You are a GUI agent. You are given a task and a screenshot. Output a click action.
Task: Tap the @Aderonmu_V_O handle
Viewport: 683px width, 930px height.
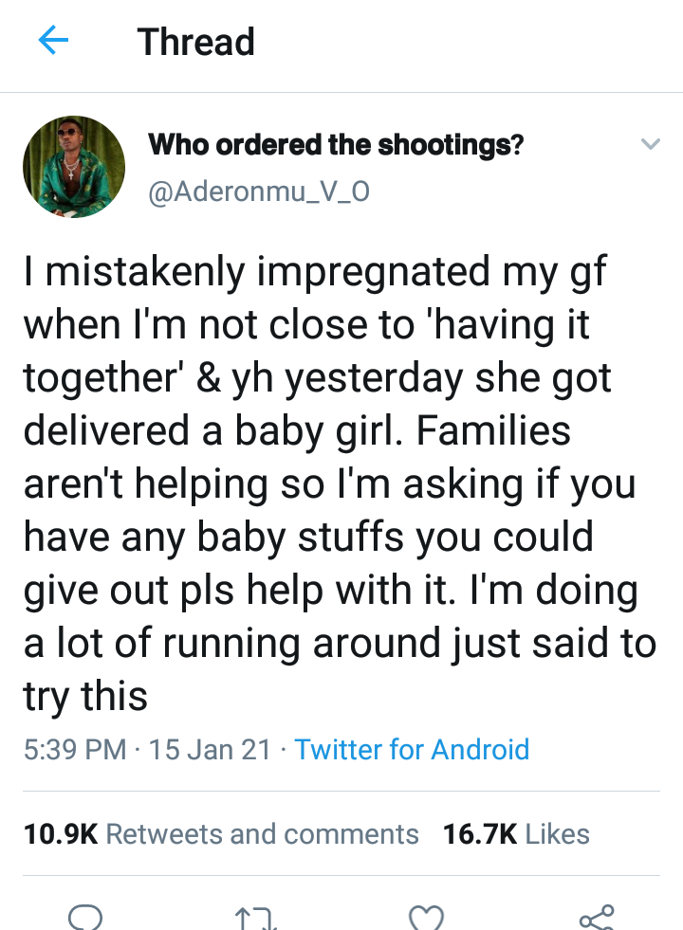(x=259, y=191)
